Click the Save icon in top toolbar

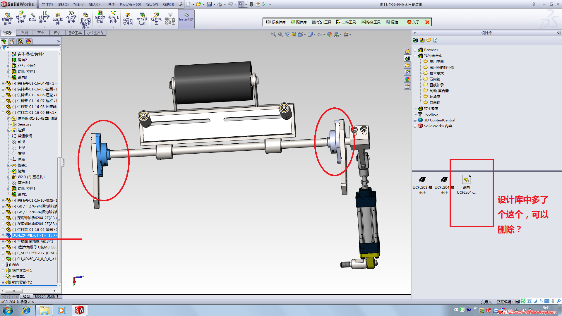pyautogui.click(x=209, y=4)
